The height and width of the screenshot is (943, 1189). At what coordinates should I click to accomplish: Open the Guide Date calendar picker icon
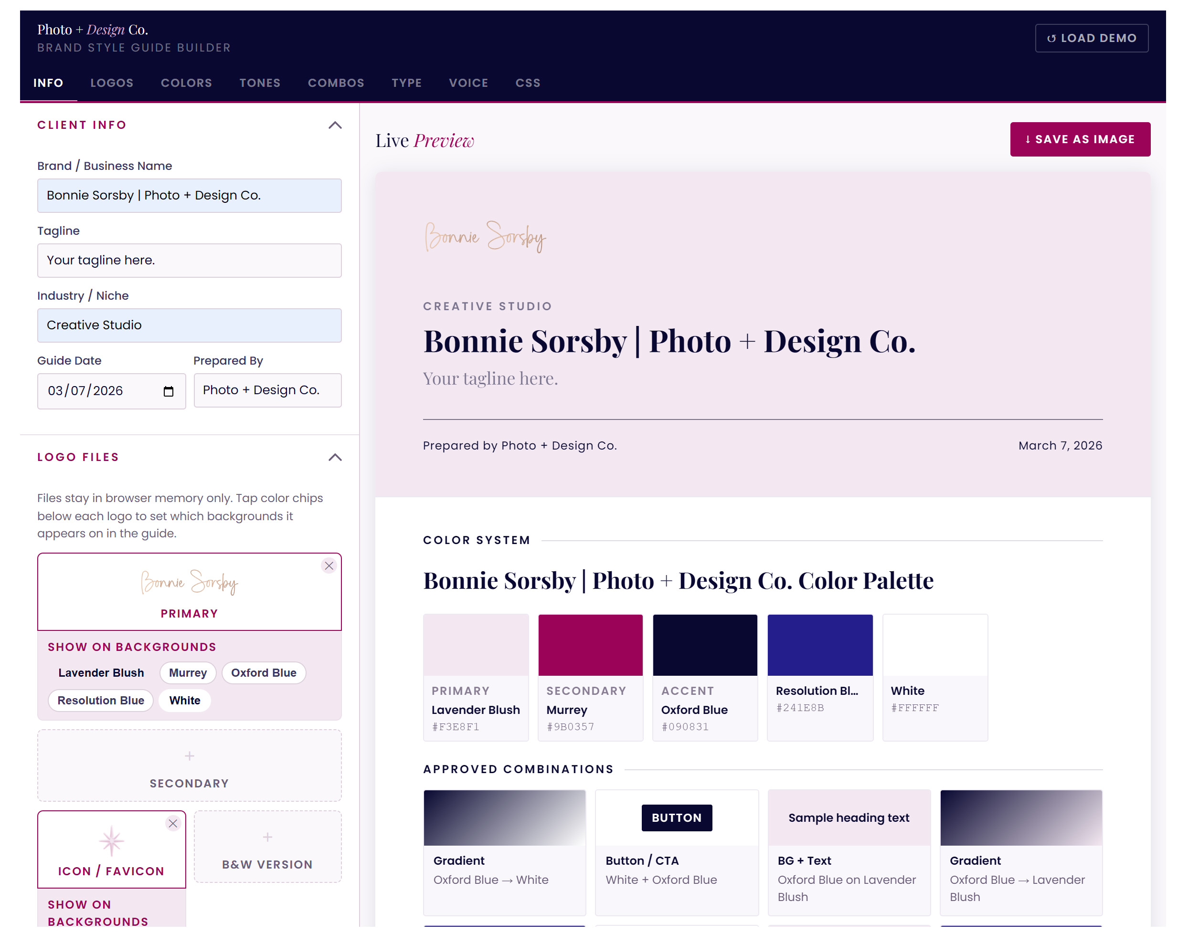pyautogui.click(x=168, y=391)
